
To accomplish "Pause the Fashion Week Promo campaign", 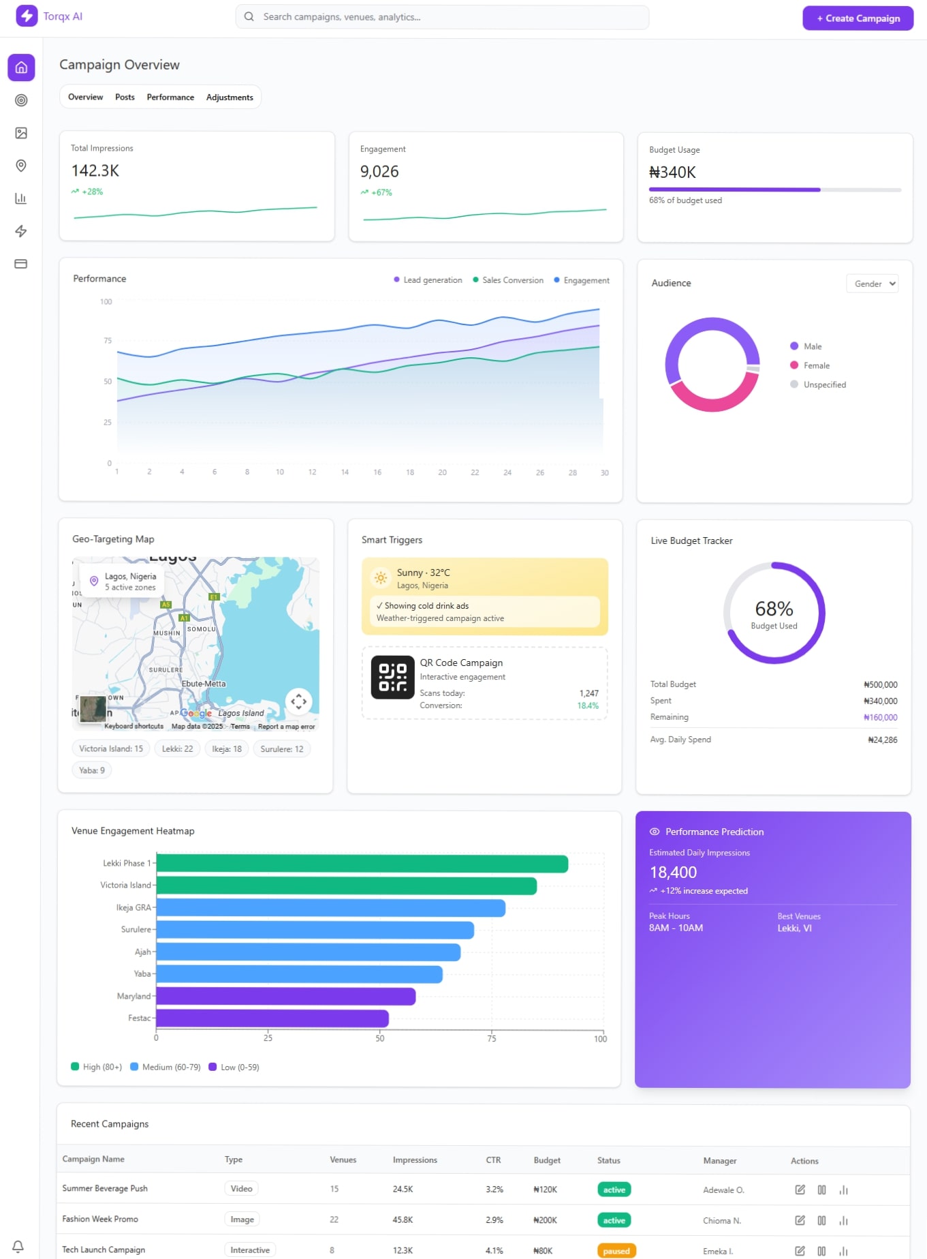I will coord(821,1220).
